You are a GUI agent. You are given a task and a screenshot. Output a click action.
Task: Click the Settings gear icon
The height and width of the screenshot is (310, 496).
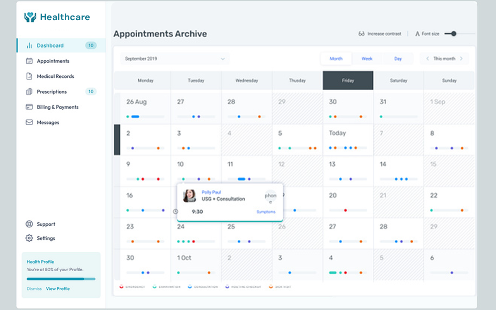point(29,238)
